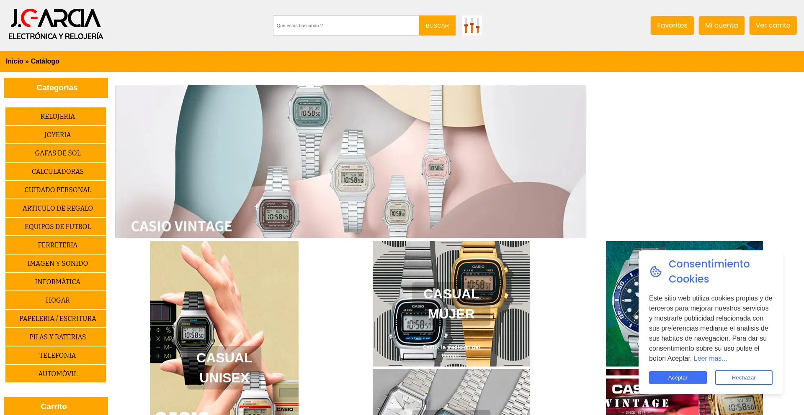This screenshot has height=415, width=804.
Task: Reject cookies with the Rechazar button
Action: click(x=744, y=377)
